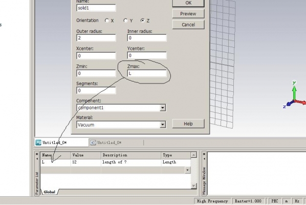Click the schematic tab icon on second Untitled_0*
Image resolution: width=306 pixels, height=205 pixels.
pos(93,142)
